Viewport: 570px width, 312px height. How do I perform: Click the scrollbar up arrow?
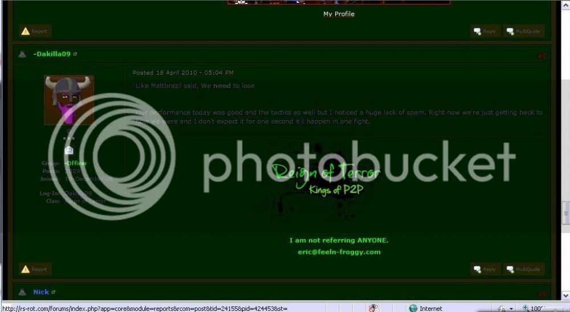point(565,5)
